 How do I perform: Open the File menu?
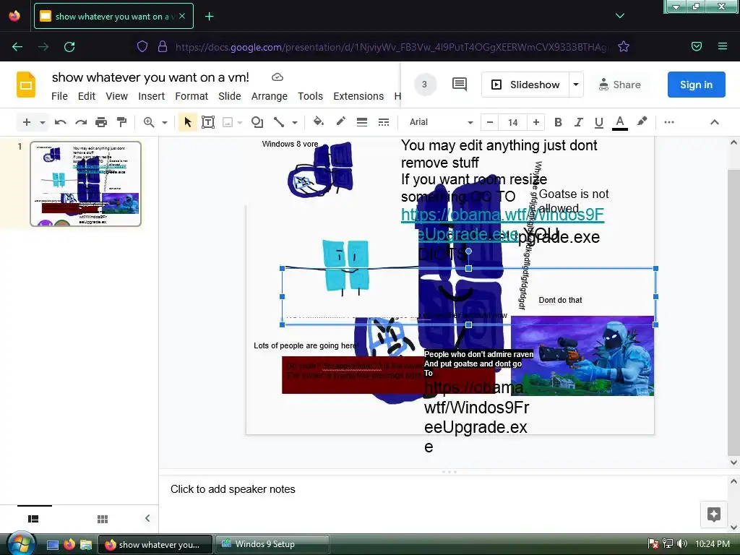(x=59, y=96)
